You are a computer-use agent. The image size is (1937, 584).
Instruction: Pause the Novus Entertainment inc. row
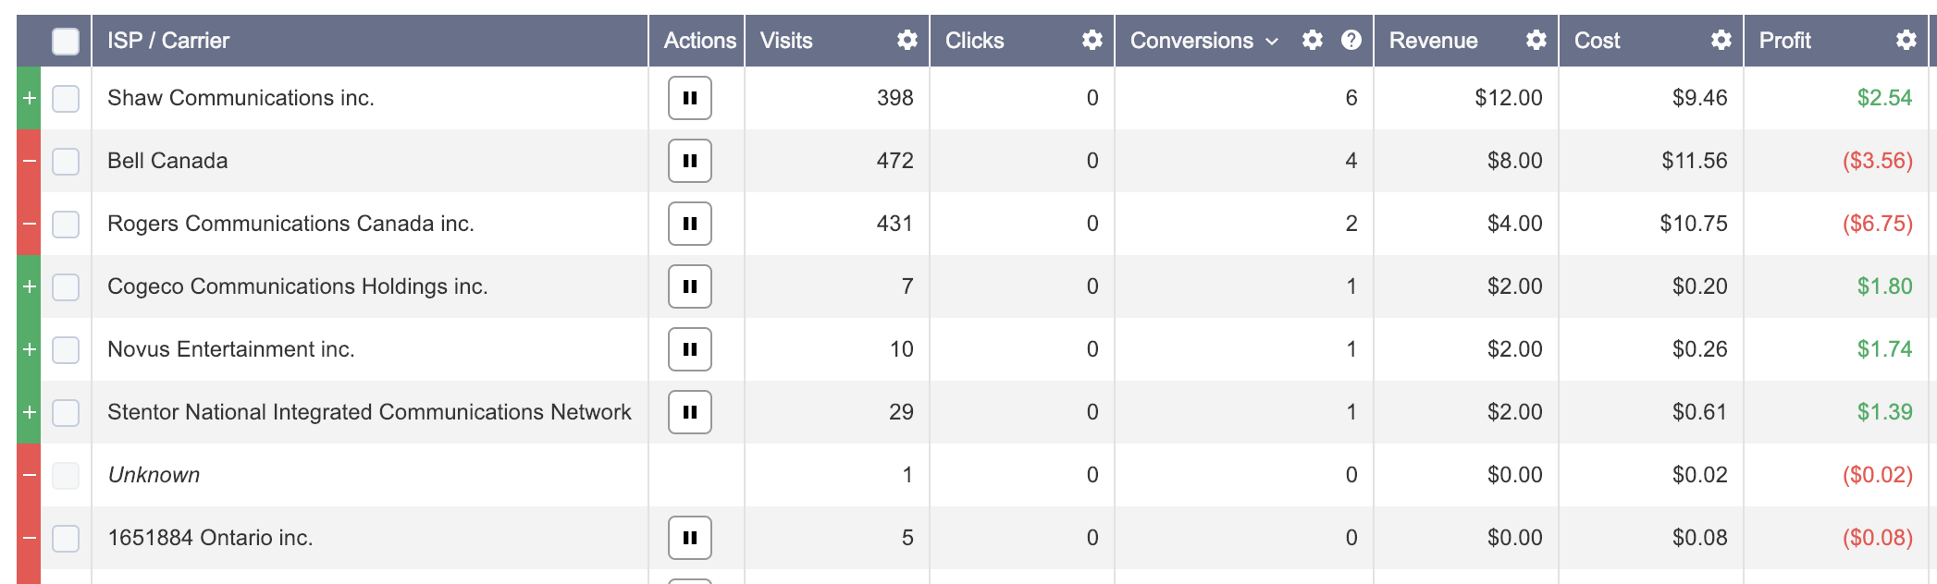pyautogui.click(x=690, y=349)
